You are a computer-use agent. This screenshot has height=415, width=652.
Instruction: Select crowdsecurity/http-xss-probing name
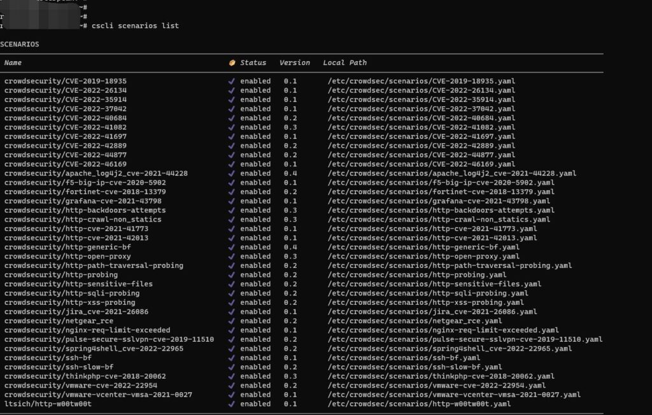tap(69, 302)
